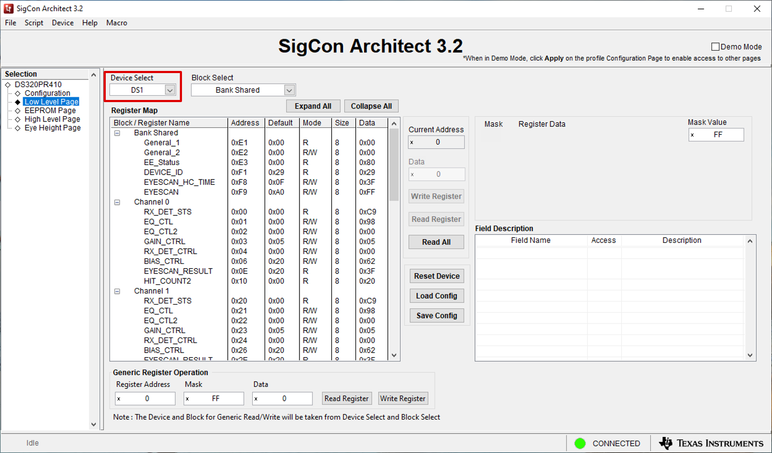Image resolution: width=772 pixels, height=453 pixels.
Task: Click the Reset Device button
Action: tap(436, 276)
